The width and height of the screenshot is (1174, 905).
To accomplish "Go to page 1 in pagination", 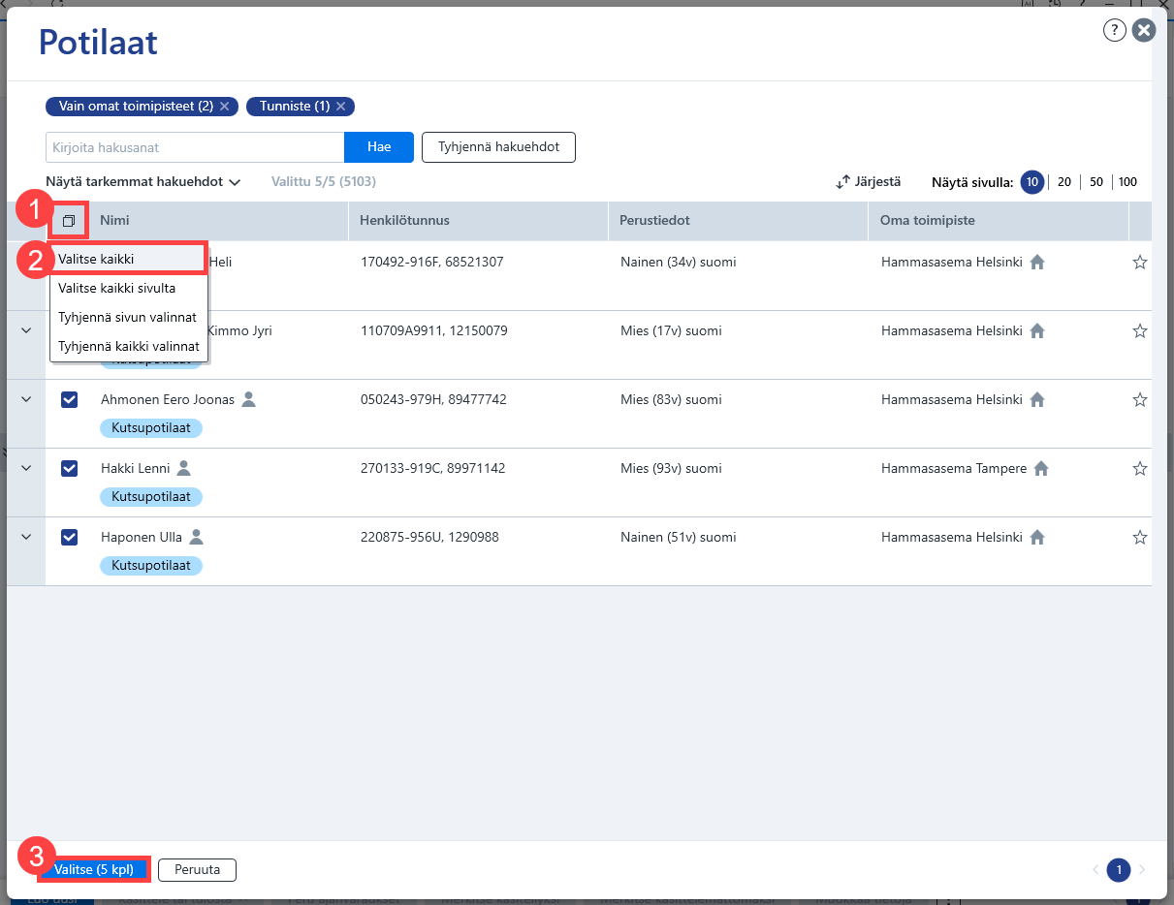I will [1119, 870].
